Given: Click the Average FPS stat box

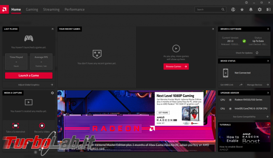Looking at the screenshot, I should coord(41,61).
